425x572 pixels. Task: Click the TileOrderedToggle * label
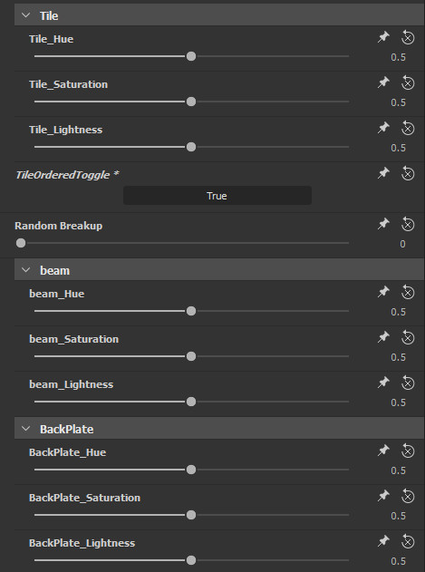67,175
